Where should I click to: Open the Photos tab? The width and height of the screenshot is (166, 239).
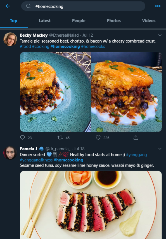click(114, 21)
